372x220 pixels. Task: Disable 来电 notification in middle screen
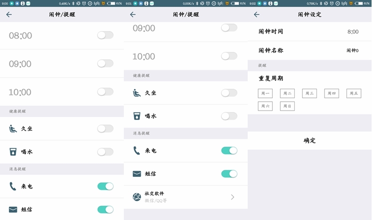(x=229, y=150)
